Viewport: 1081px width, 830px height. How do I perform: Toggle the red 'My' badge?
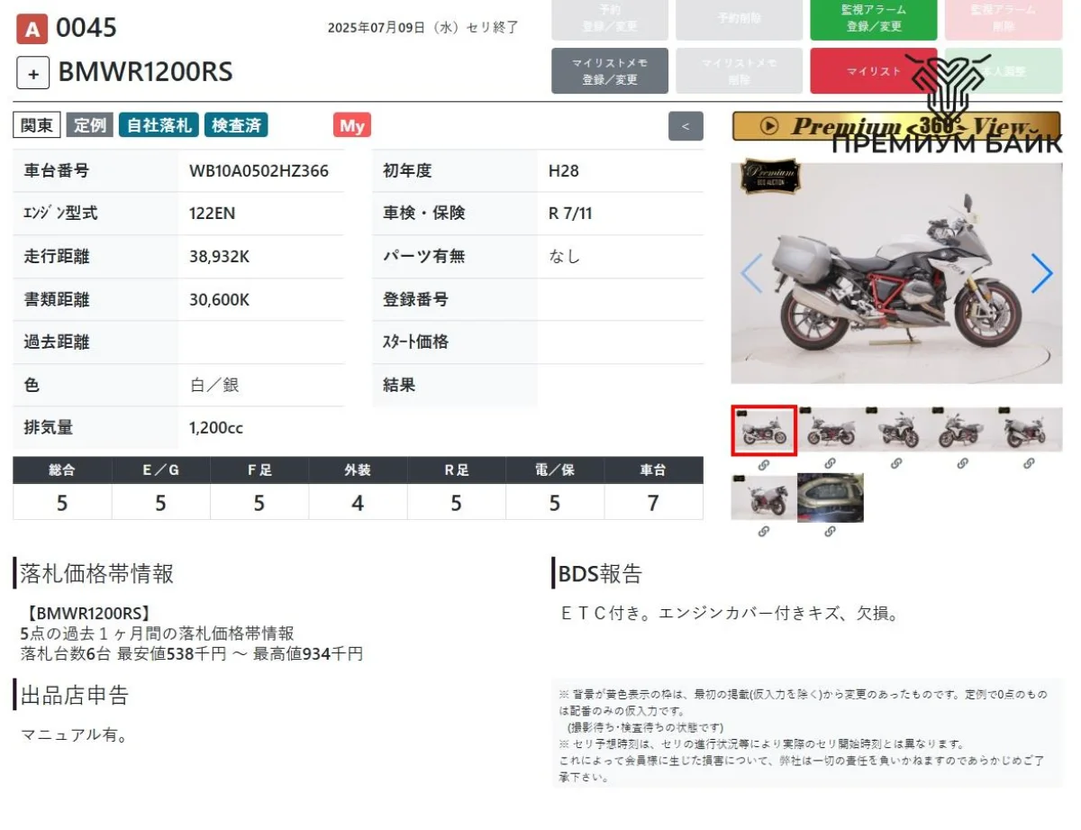(x=351, y=125)
